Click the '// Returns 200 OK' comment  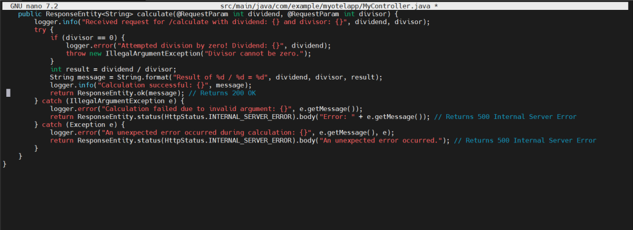pyautogui.click(x=223, y=93)
